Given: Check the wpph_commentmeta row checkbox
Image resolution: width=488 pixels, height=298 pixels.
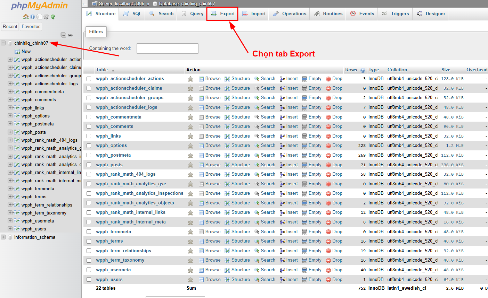Looking at the screenshot, I should point(89,117).
